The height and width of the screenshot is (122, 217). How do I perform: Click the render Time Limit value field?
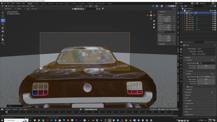(206, 84)
